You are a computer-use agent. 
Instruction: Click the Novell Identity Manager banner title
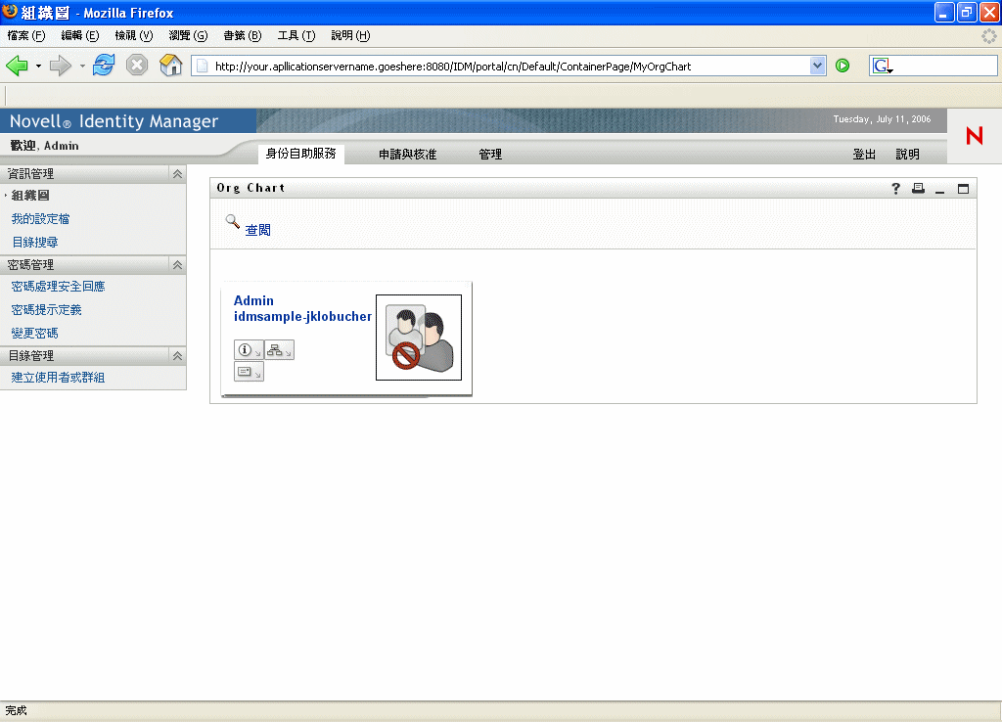(114, 120)
